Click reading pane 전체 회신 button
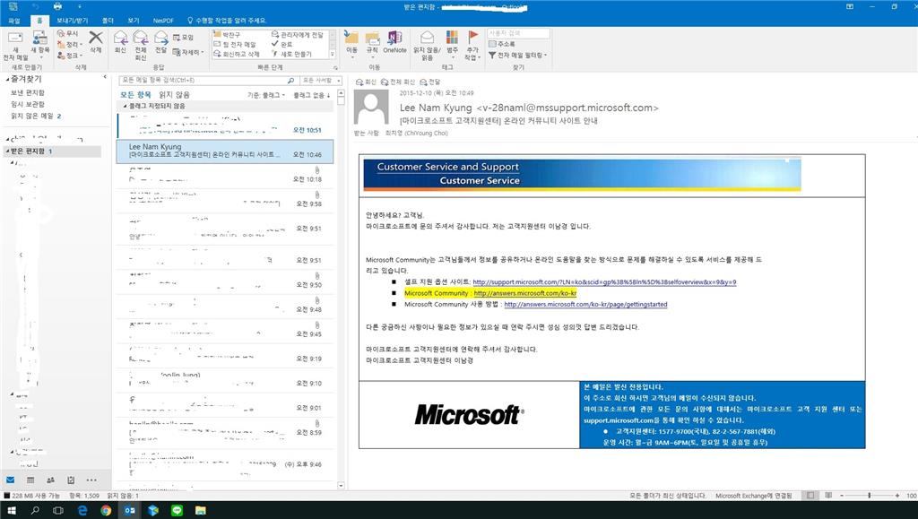The height and width of the screenshot is (519, 918). 398,82
